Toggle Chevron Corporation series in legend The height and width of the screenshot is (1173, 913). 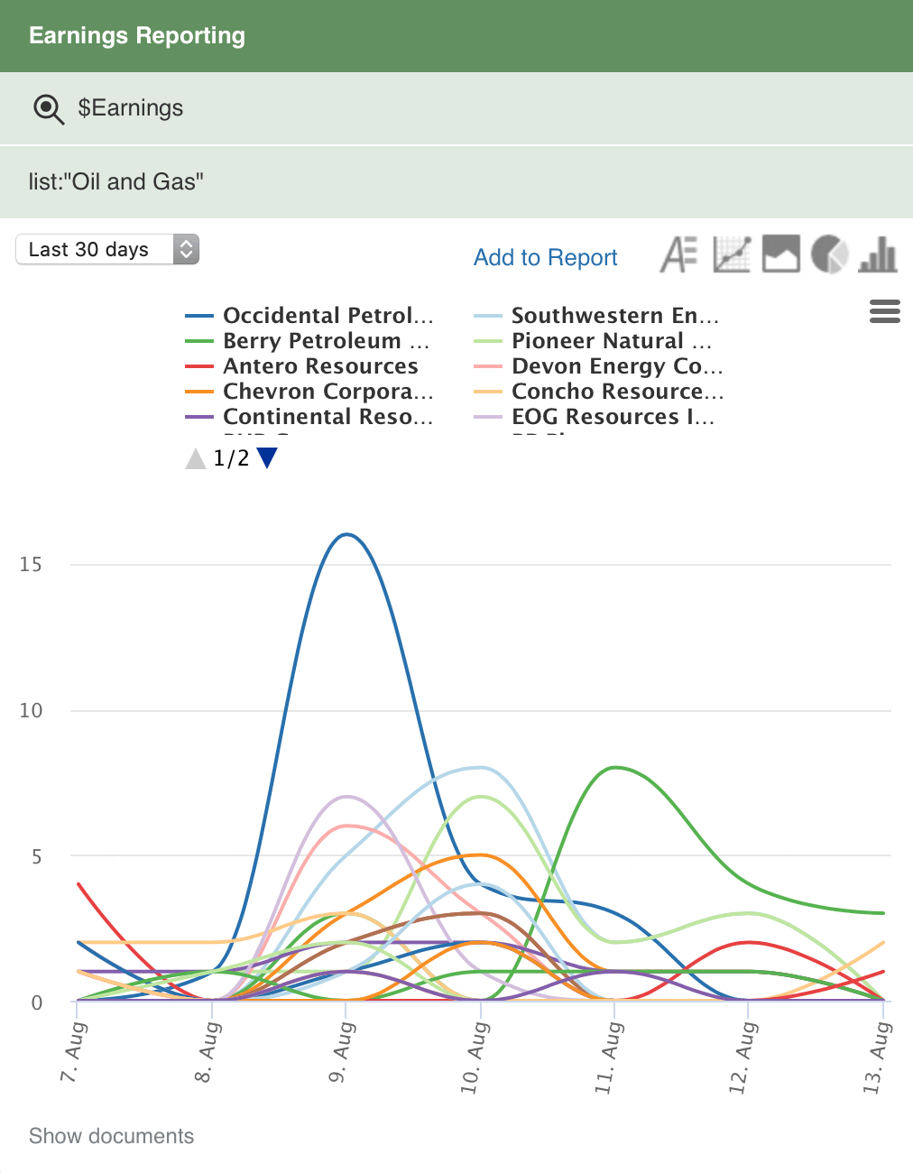[x=309, y=392]
